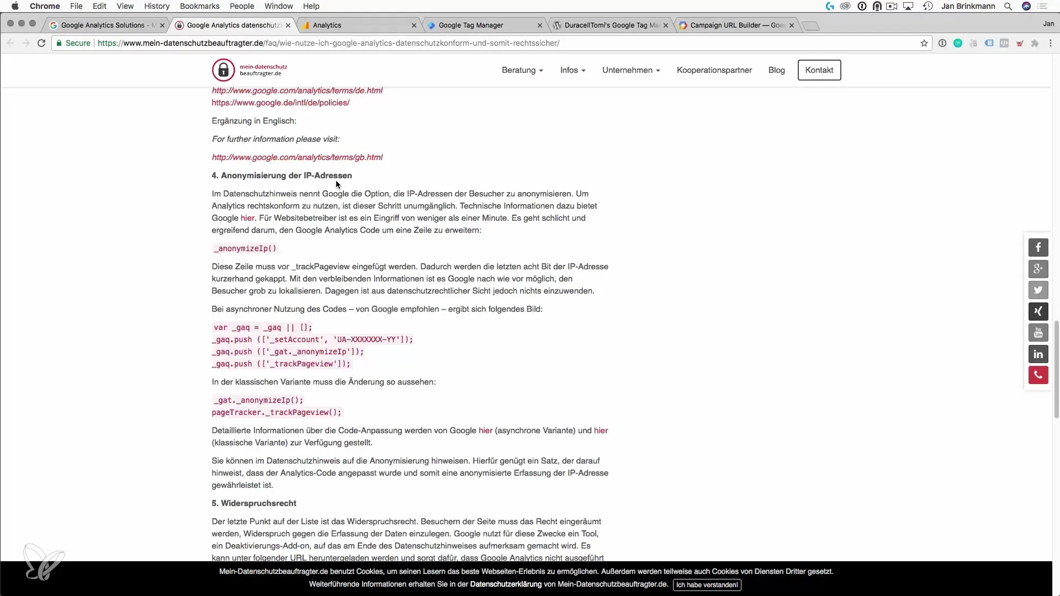Open Chrome's three-dot menu
This screenshot has width=1060, height=596.
[x=1050, y=43]
